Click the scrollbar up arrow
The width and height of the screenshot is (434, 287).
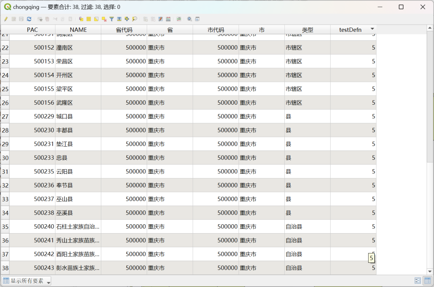[430, 28]
